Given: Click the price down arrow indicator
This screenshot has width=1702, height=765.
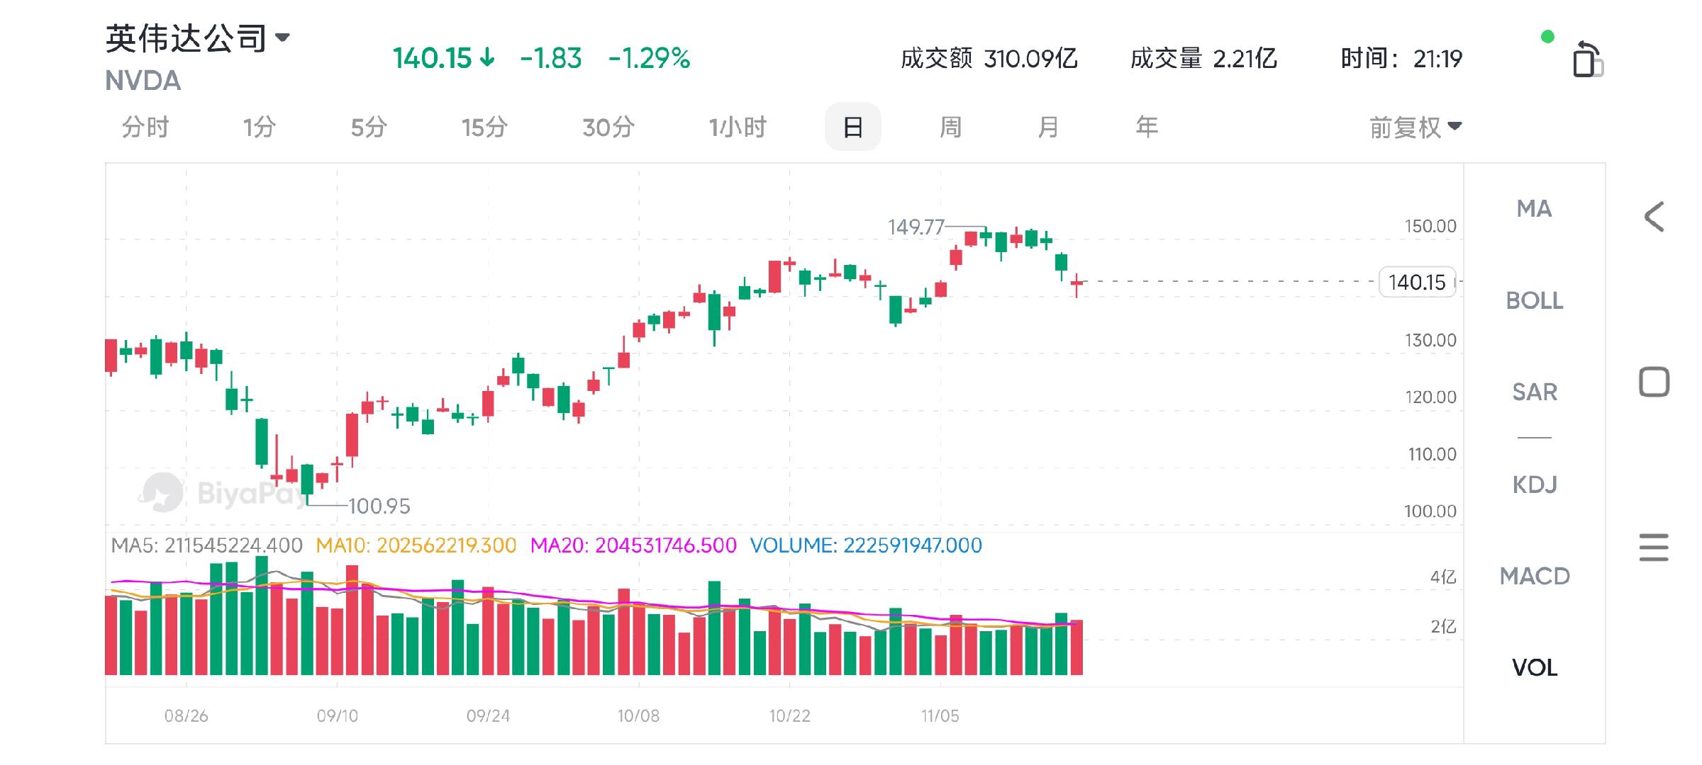Looking at the screenshot, I should (487, 57).
